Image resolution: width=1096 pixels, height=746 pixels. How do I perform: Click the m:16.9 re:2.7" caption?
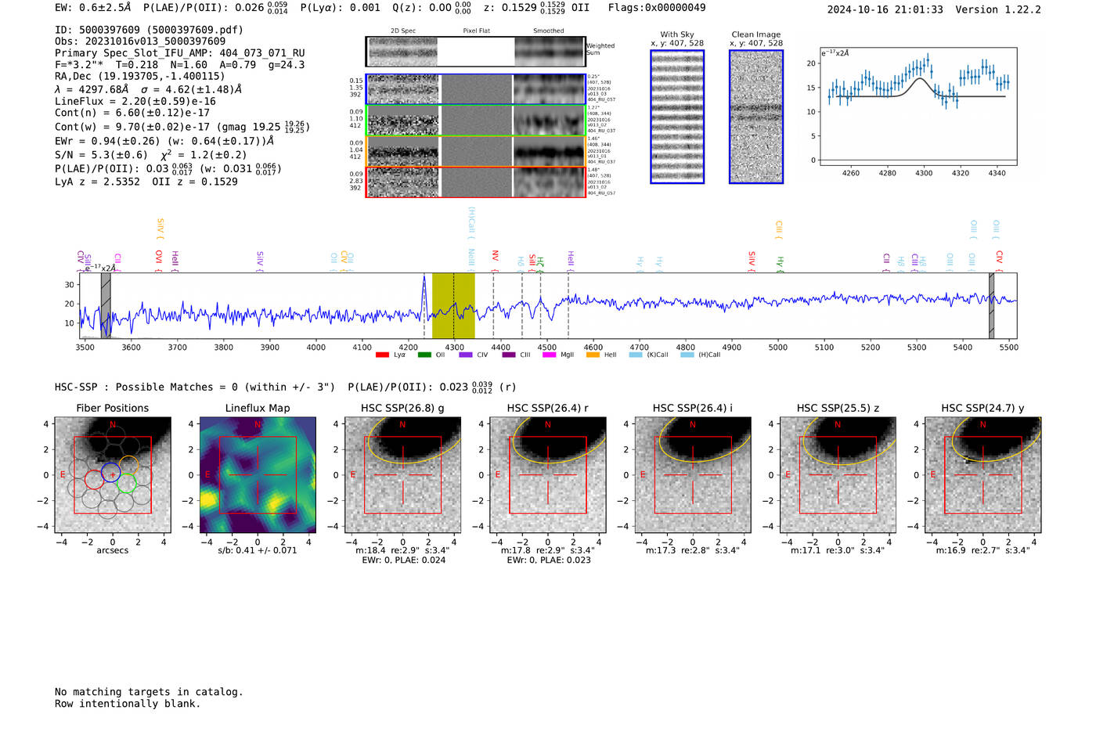tap(983, 550)
